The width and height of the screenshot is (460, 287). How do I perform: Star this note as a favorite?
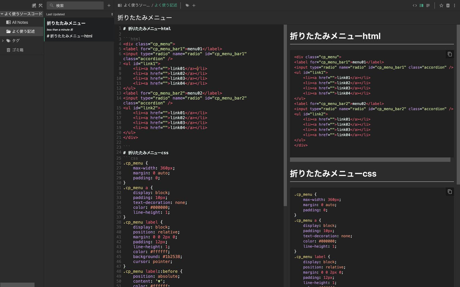click(441, 5)
